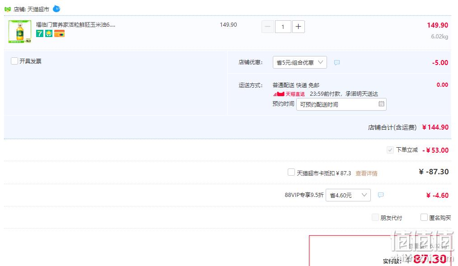Click the 6.02kg weight under item subtotal
The image size is (458, 266).
[x=439, y=37]
